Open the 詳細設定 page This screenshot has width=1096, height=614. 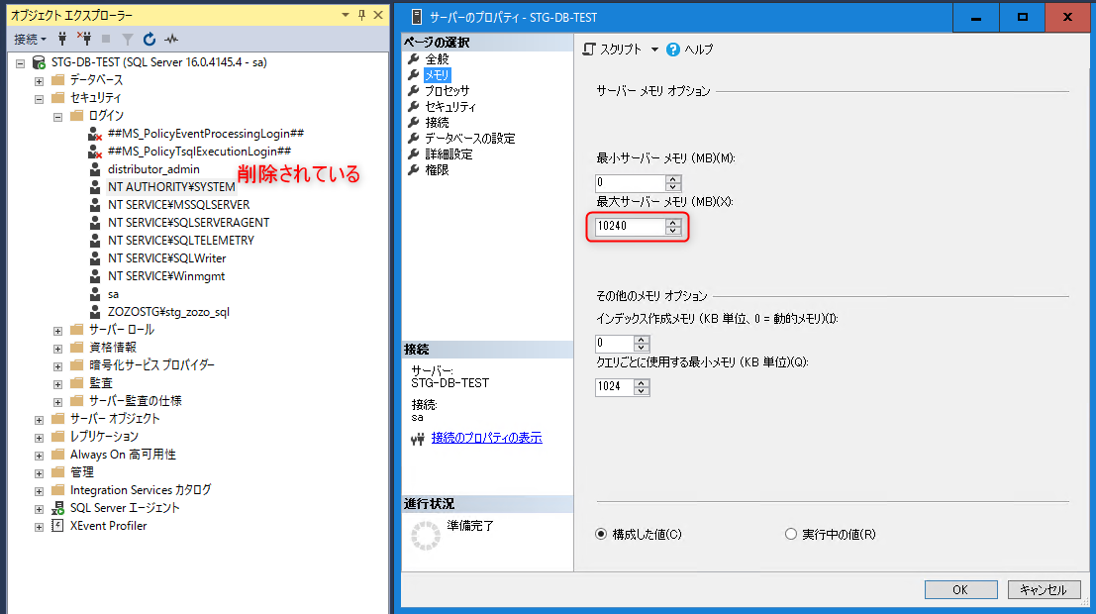point(448,153)
